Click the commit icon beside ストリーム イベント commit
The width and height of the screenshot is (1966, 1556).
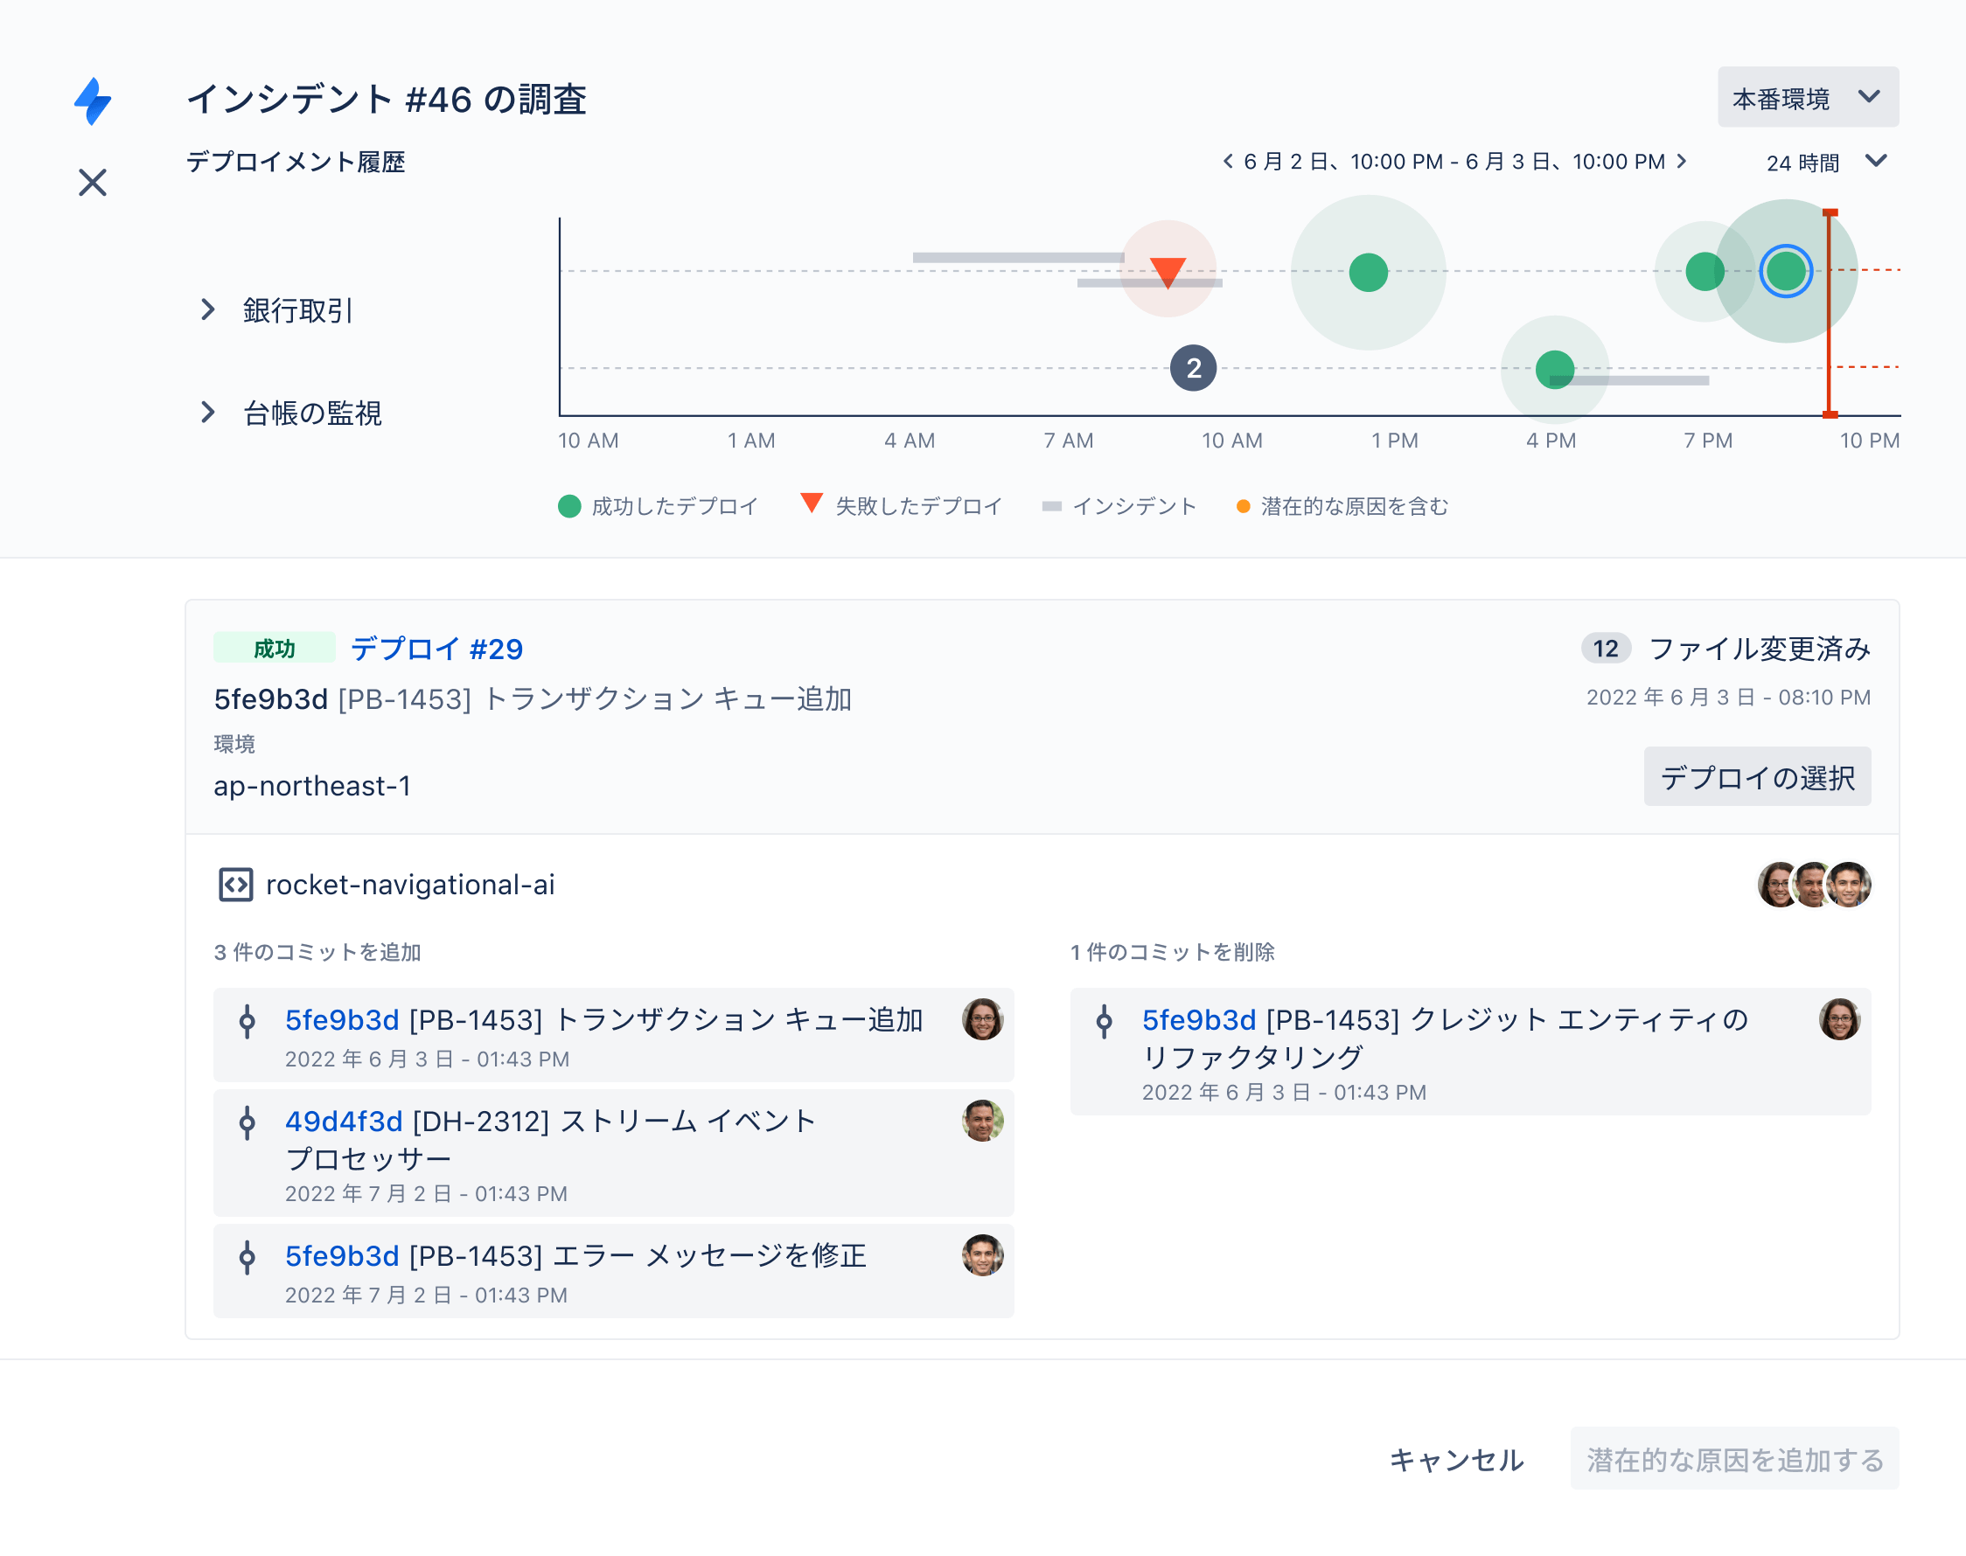click(x=247, y=1122)
